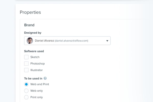Click the Illustrator option label

coord(36,70)
